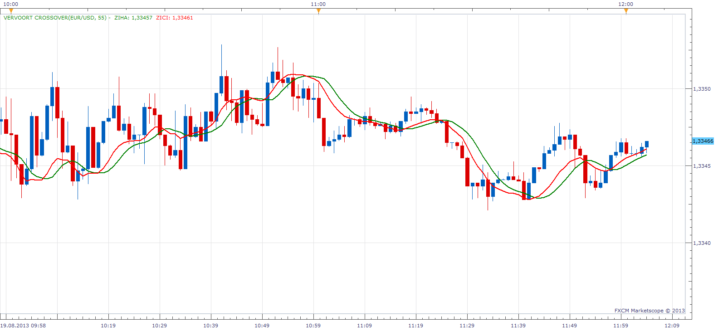Click the 11:09 time axis label
Viewport: 718px width, 331px height.
click(x=364, y=326)
